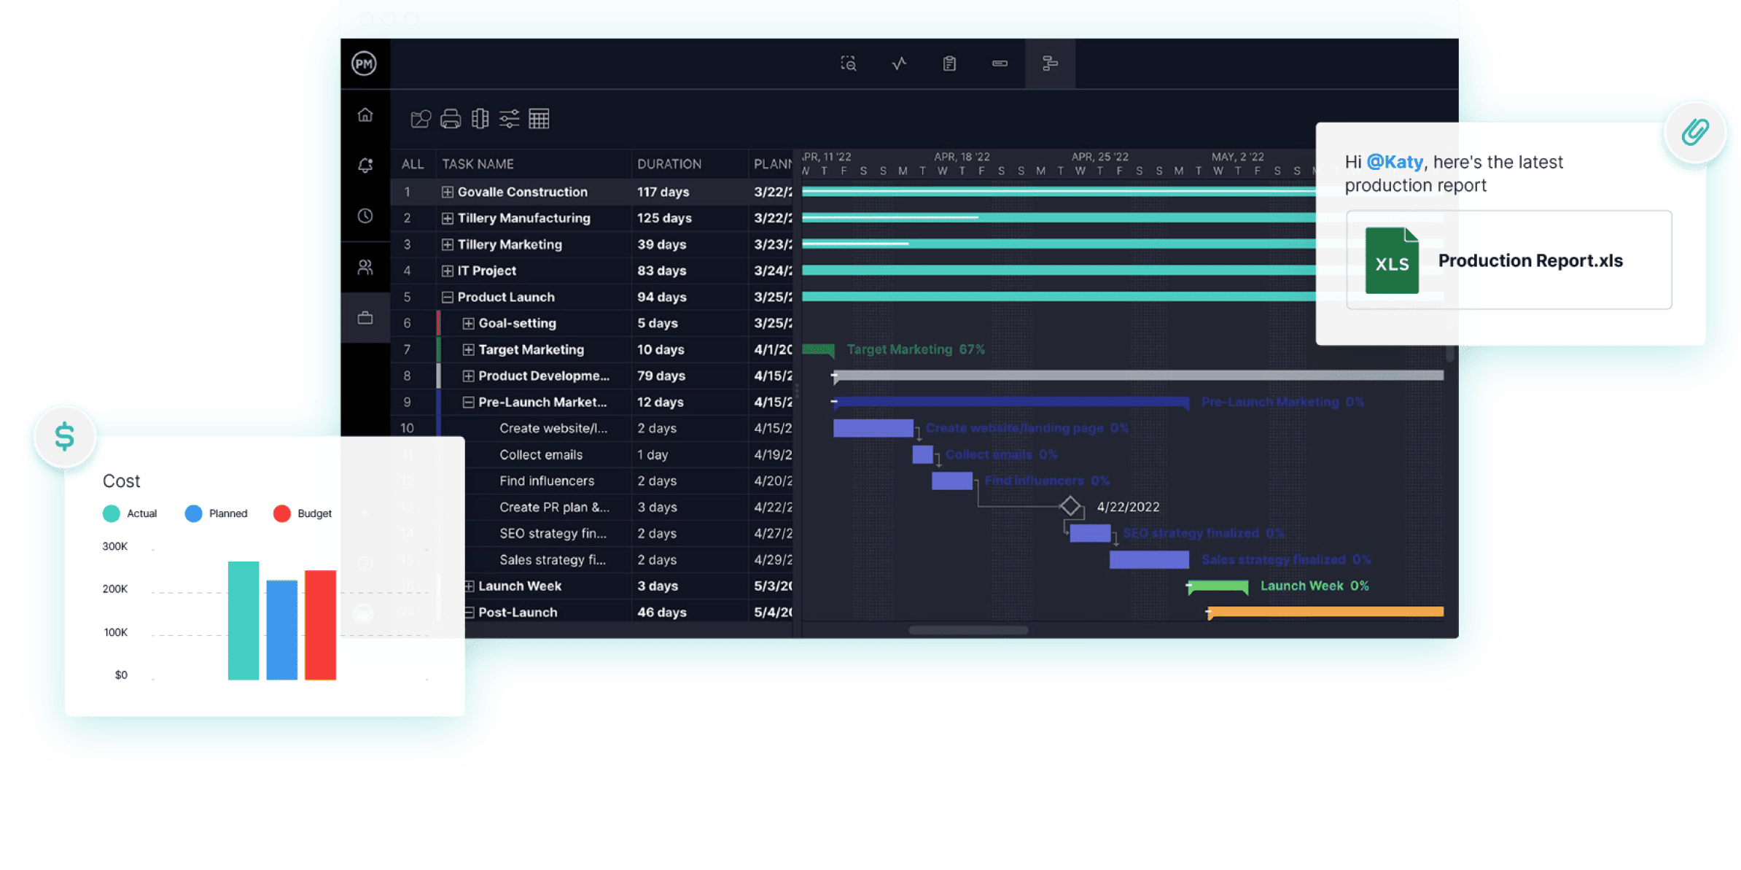Select the briefcase portfolio icon

point(365,318)
